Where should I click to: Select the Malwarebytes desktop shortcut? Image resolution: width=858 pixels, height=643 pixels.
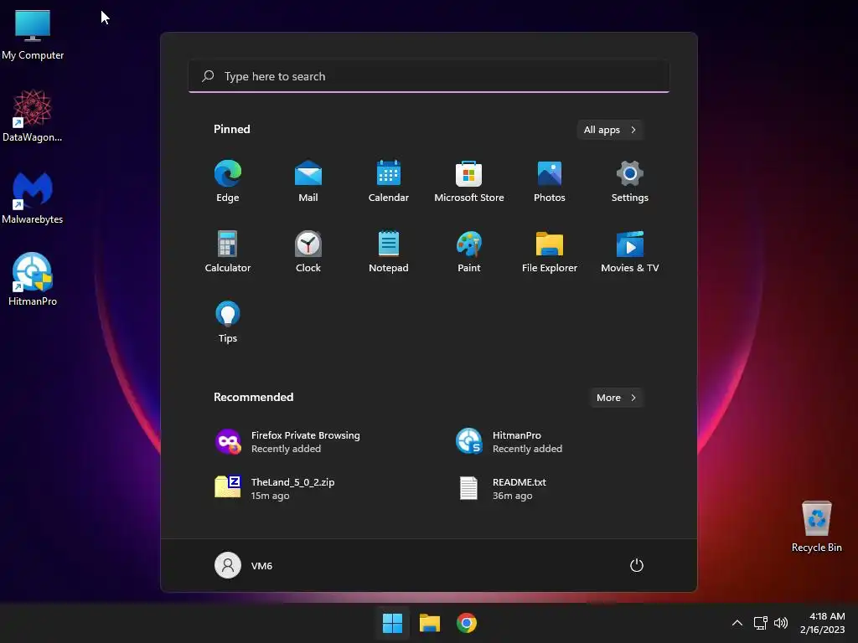pos(33,198)
